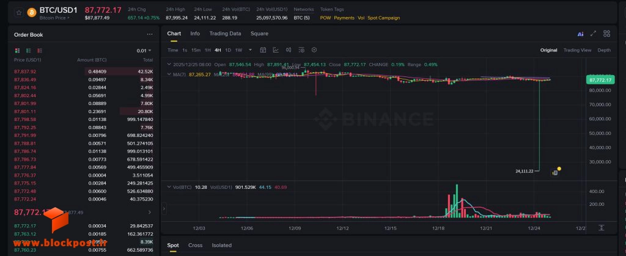This screenshot has height=256, width=626.
Task: Jump to latest candle with time-axis reset icon
Action: tap(602, 228)
